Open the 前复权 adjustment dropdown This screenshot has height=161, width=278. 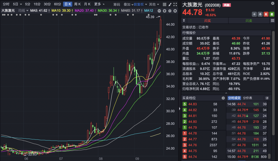pos(141,4)
